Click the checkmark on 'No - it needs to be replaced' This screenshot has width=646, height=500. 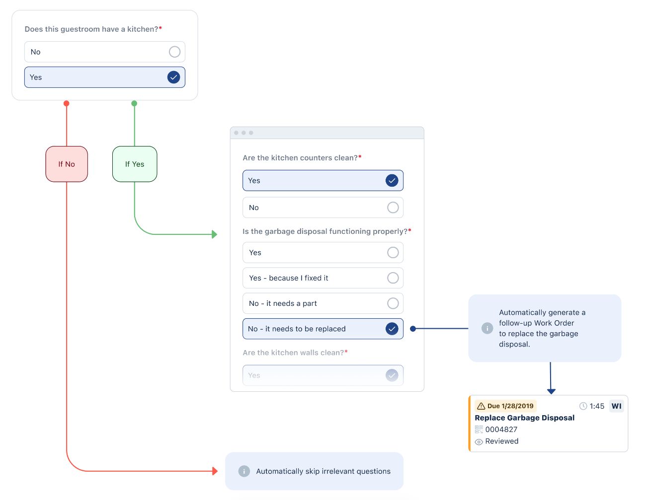[392, 329]
